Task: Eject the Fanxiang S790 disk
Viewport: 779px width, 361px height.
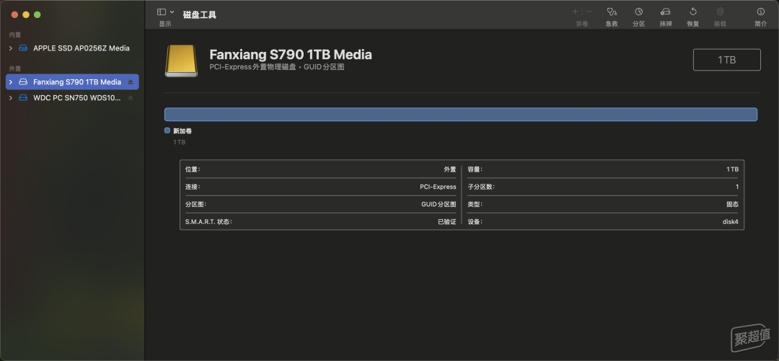Action: click(x=131, y=82)
